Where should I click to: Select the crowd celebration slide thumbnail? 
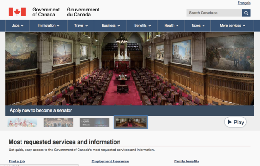pos(58,123)
